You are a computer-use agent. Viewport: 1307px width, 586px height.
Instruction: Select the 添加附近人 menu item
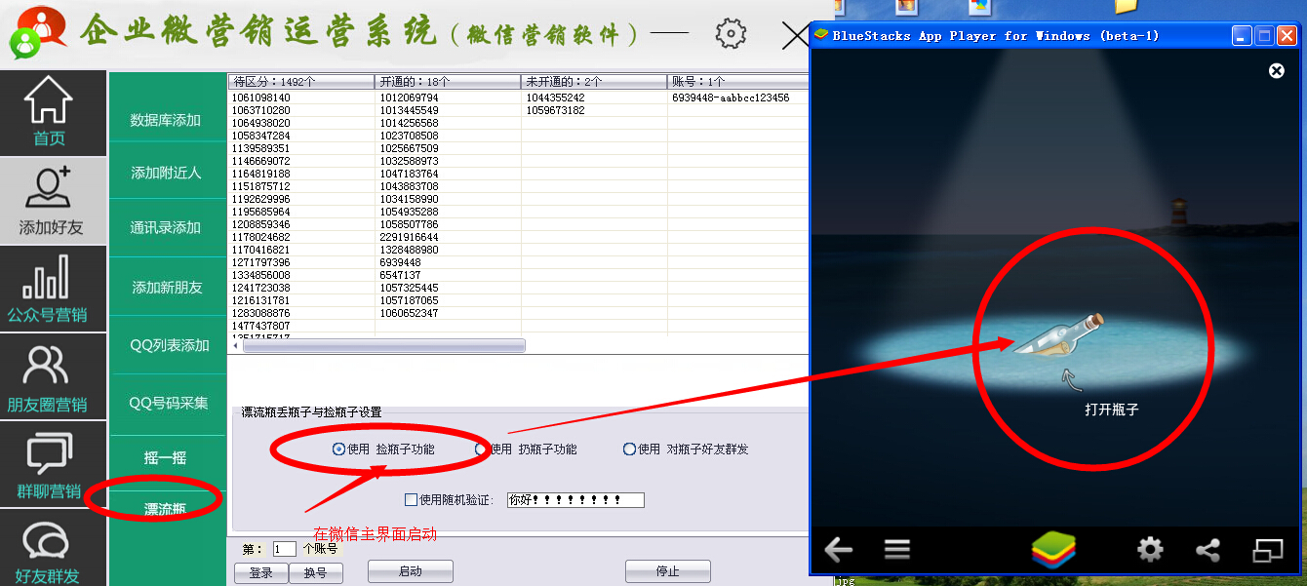point(166,173)
